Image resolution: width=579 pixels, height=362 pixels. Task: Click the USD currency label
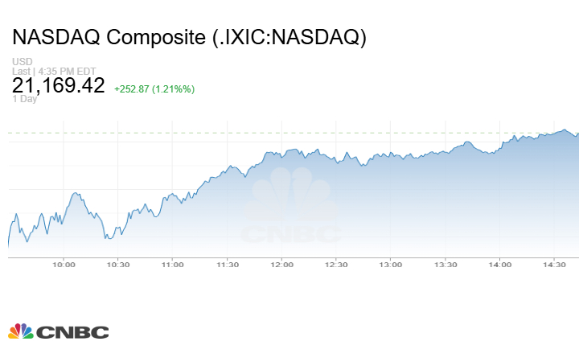[x=21, y=62]
